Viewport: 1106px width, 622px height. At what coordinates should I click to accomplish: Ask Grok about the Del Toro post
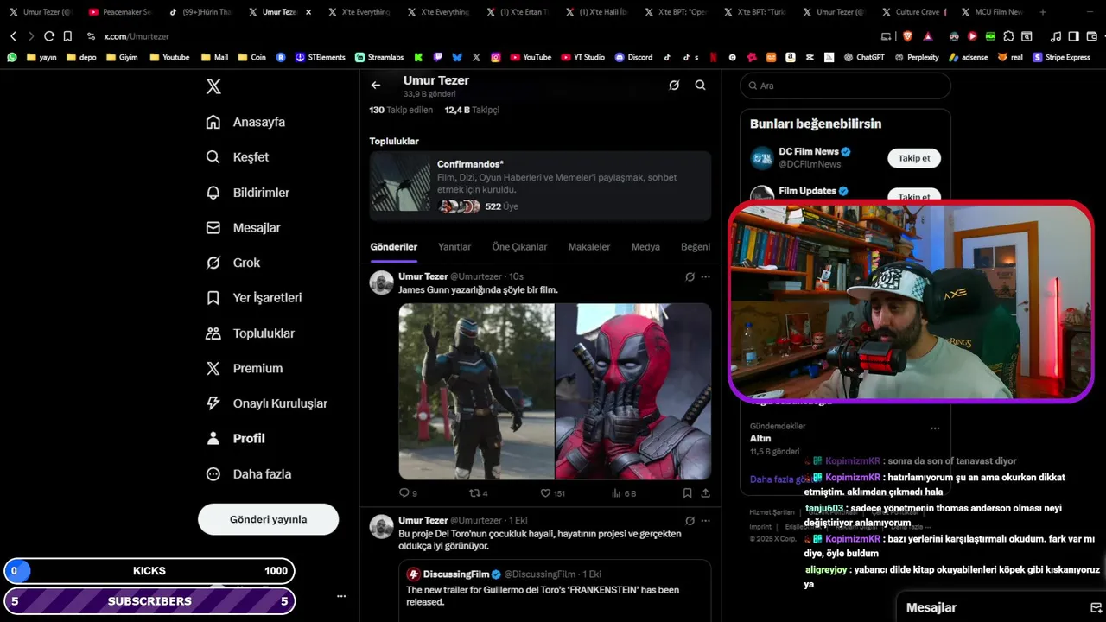(x=690, y=521)
